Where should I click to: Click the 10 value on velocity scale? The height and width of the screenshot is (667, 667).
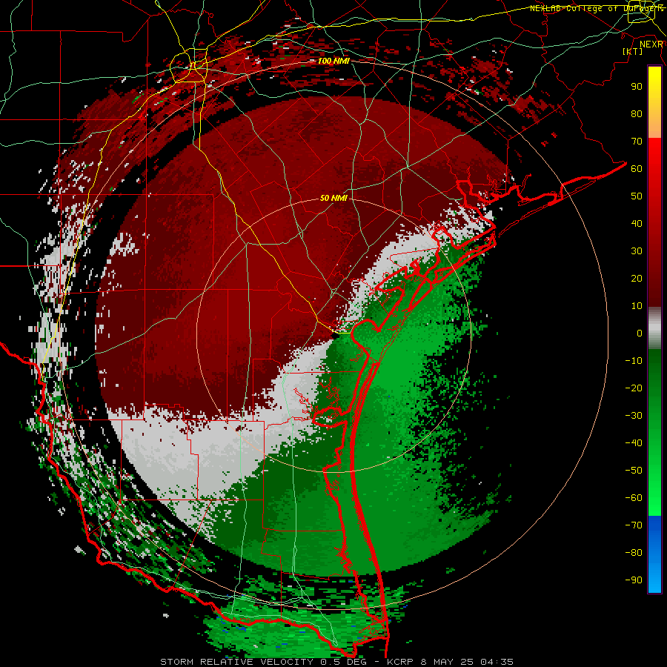point(637,306)
